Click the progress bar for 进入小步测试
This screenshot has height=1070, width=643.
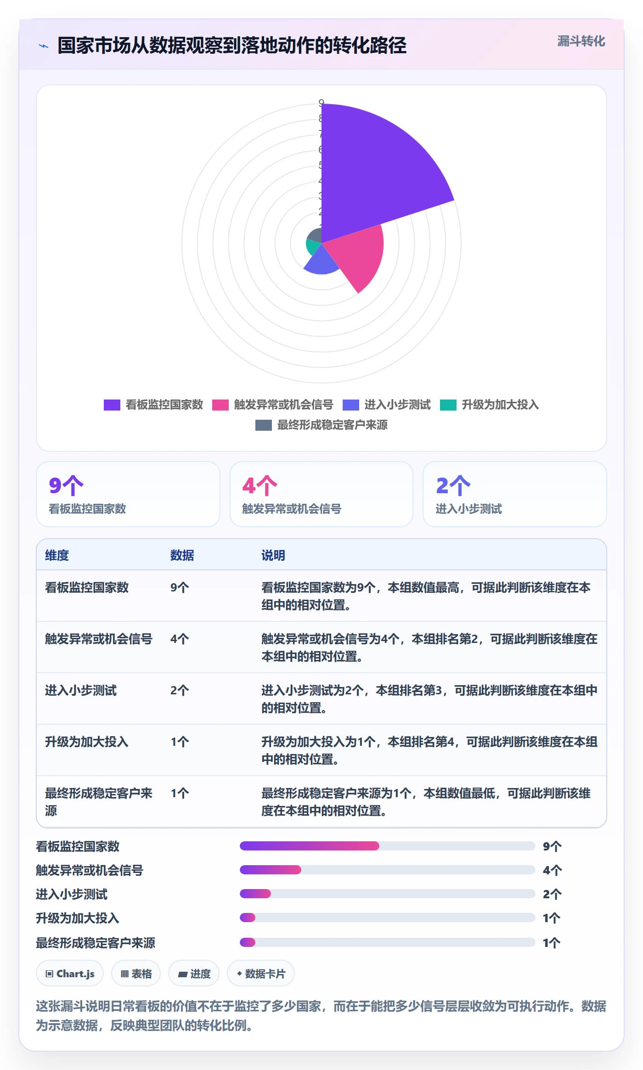click(x=388, y=894)
